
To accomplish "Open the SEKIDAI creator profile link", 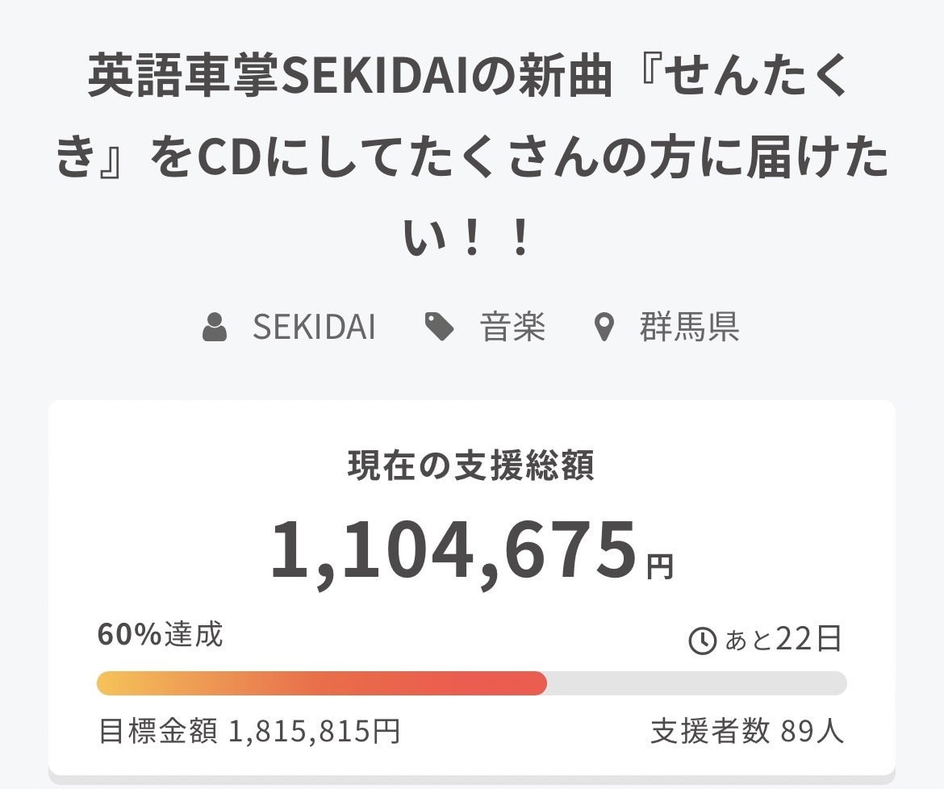I will pyautogui.click(x=314, y=328).
